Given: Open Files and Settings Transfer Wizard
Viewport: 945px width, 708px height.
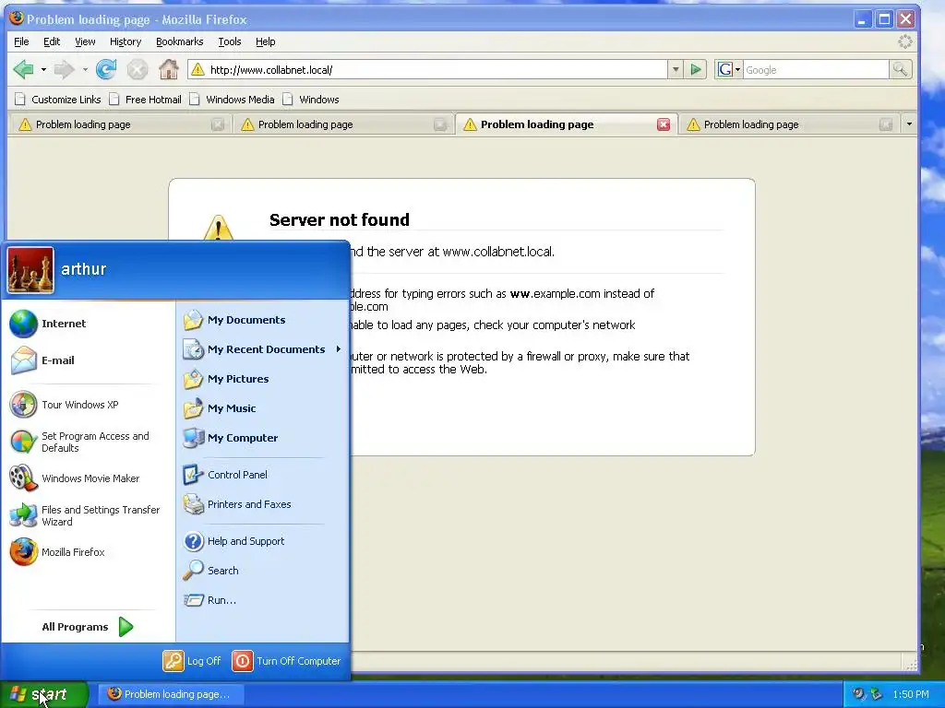Looking at the screenshot, I should click(86, 515).
